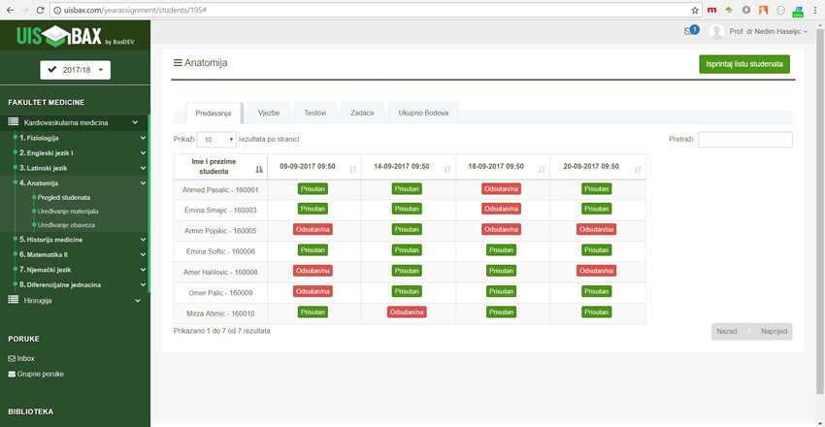825x427 pixels.
Task: Click the Pretraži search field
Action: click(745, 140)
